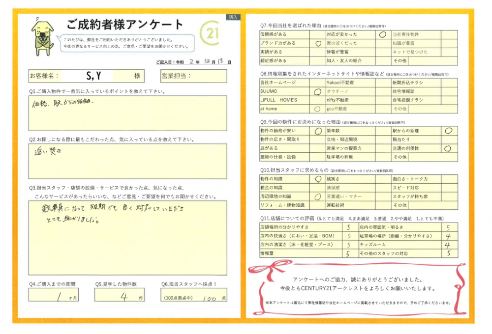Toggle the 対応が良かった check cell
Screen dimensions: 492x334
[382, 34]
